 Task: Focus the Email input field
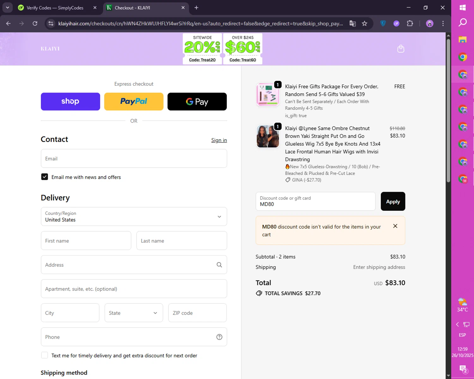point(134,159)
